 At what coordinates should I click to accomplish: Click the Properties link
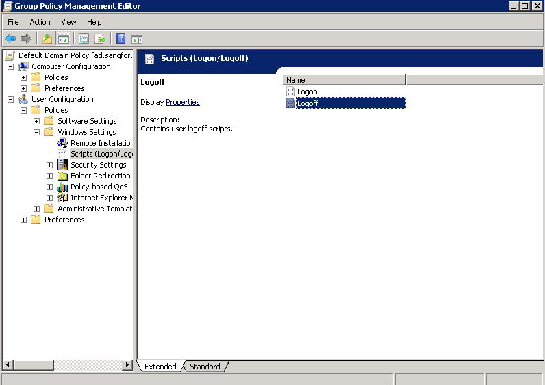click(x=183, y=102)
